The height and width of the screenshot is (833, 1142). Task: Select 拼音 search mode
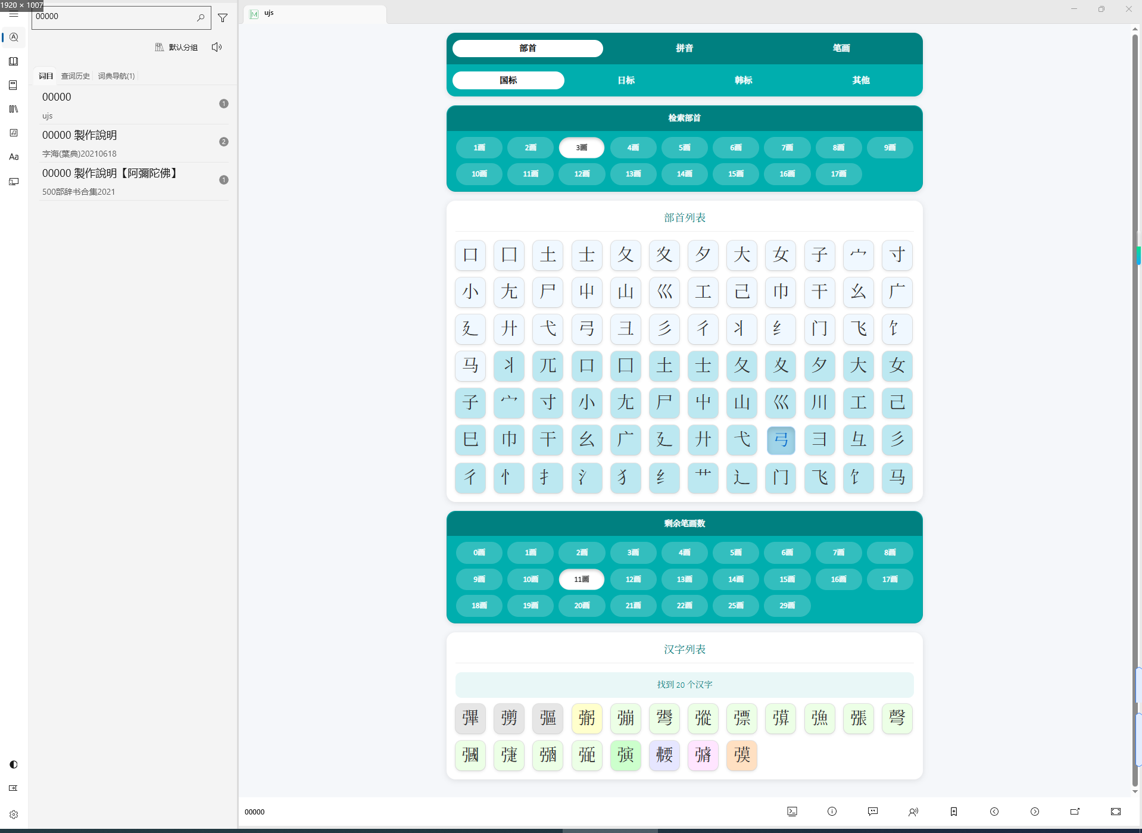[x=684, y=48]
